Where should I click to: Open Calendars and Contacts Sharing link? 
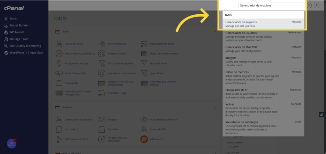pyautogui.click(x=163, y=83)
